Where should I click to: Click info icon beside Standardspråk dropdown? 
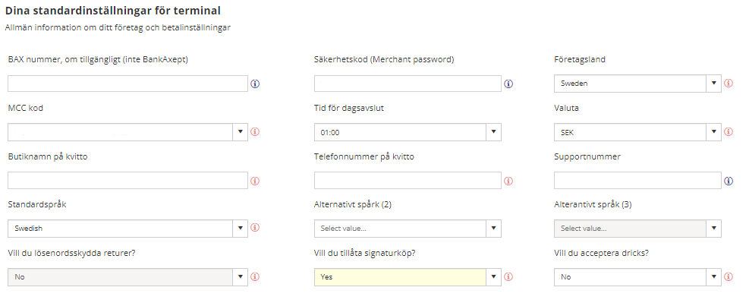pyautogui.click(x=255, y=228)
